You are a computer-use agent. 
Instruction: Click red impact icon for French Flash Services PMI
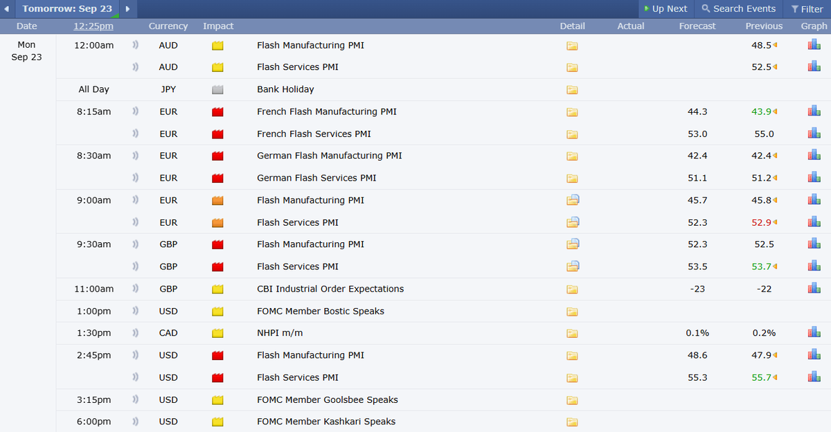point(217,134)
